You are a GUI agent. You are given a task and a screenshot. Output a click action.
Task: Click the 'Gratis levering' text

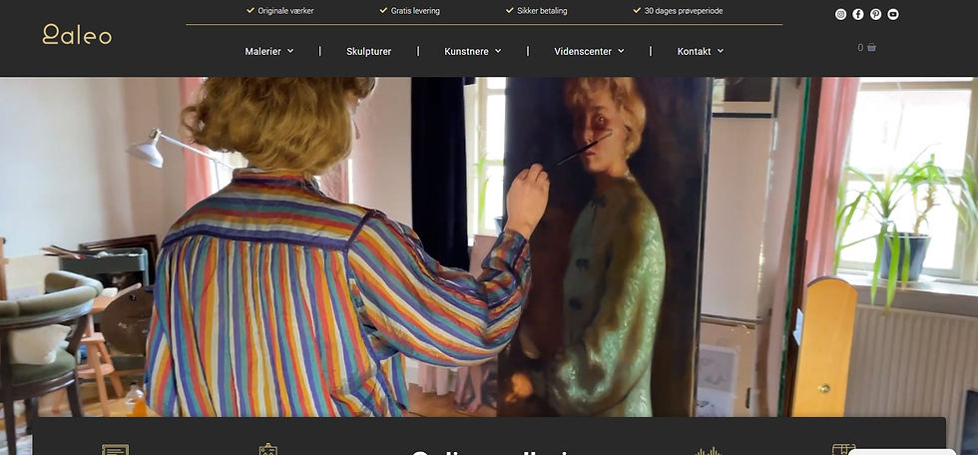pyautogui.click(x=415, y=11)
